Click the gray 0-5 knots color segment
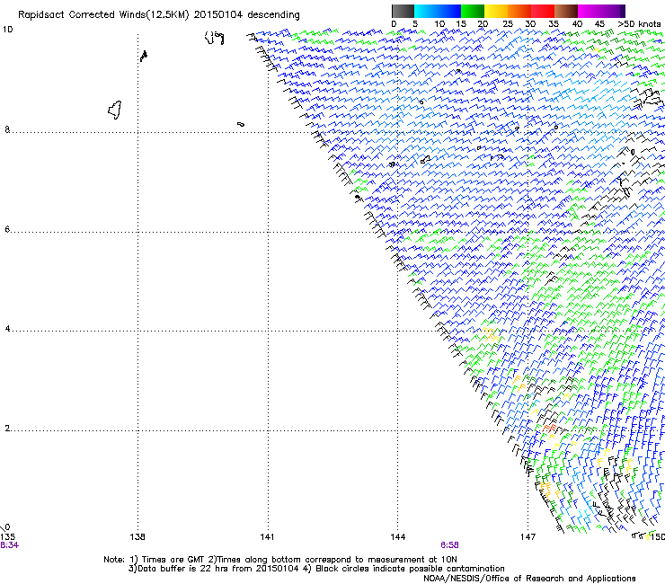This screenshot has width=665, height=584. [403, 11]
